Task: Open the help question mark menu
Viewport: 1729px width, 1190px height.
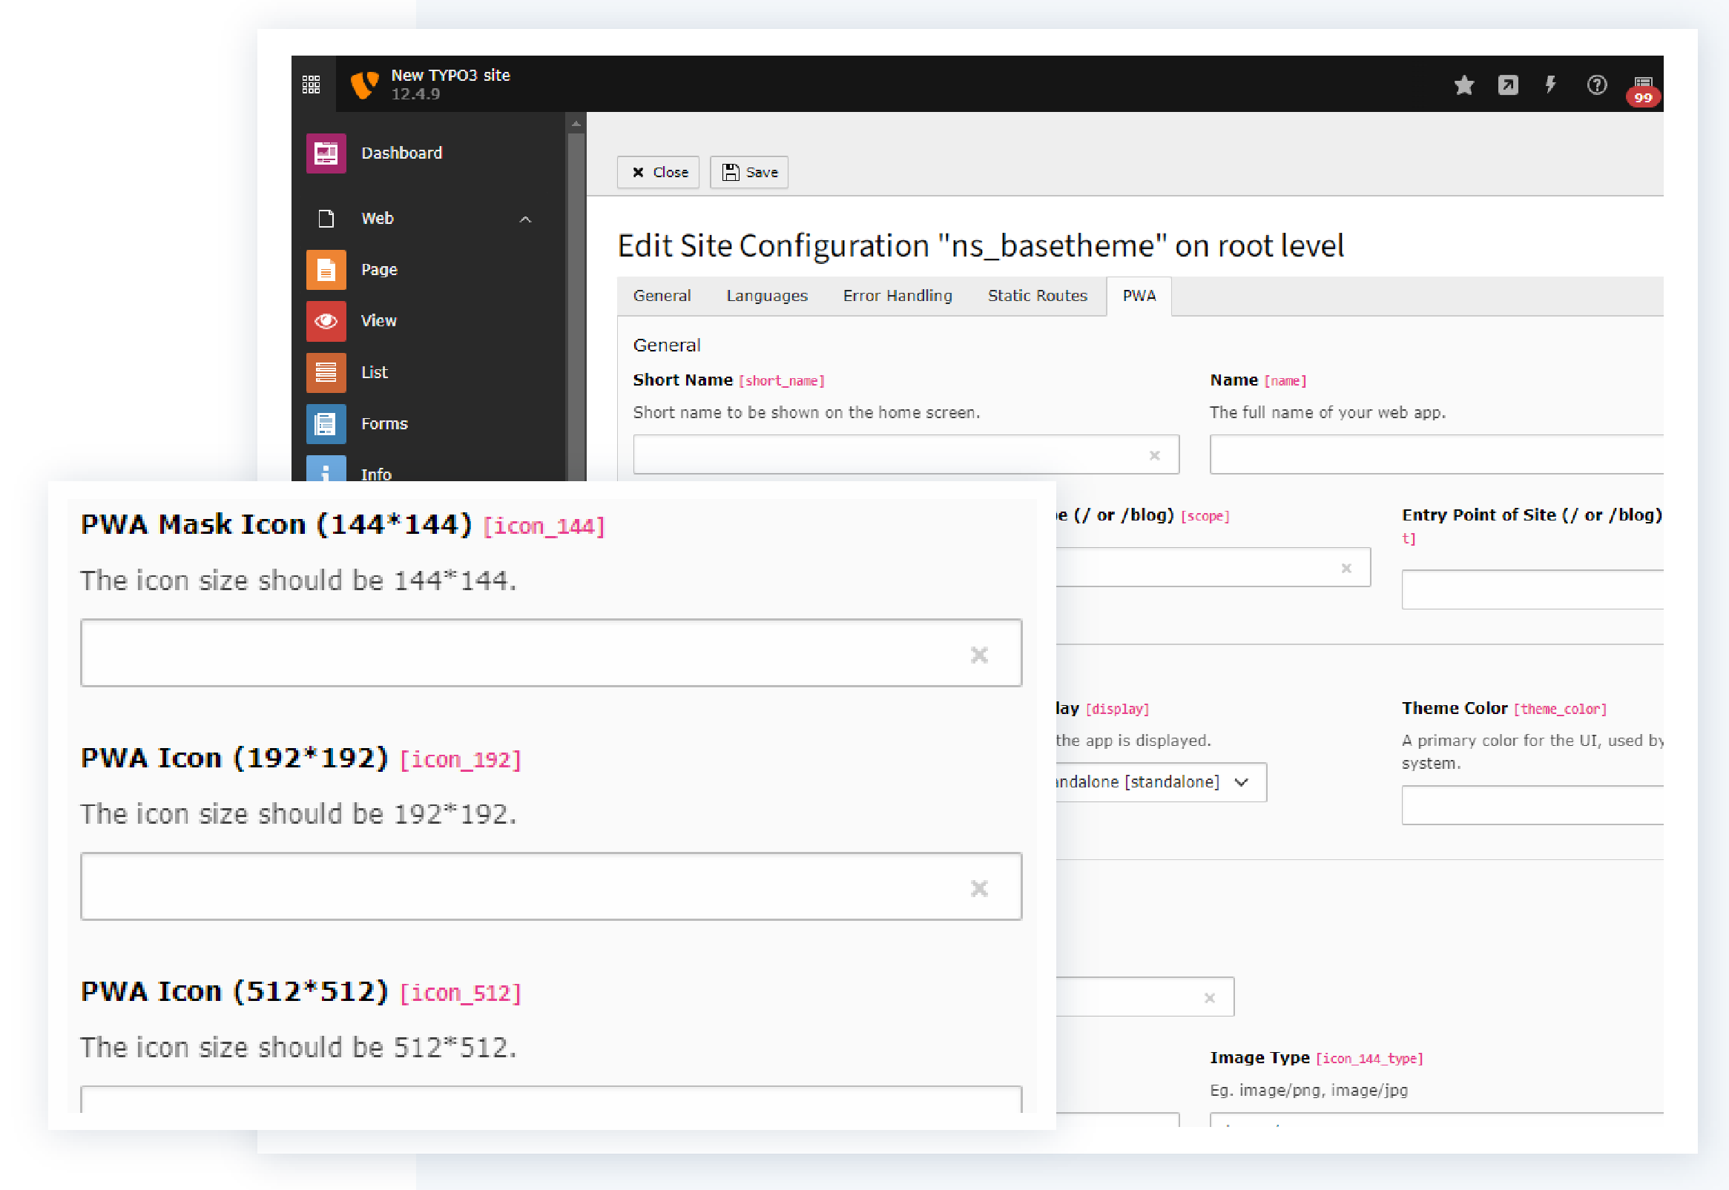Action: (1596, 85)
